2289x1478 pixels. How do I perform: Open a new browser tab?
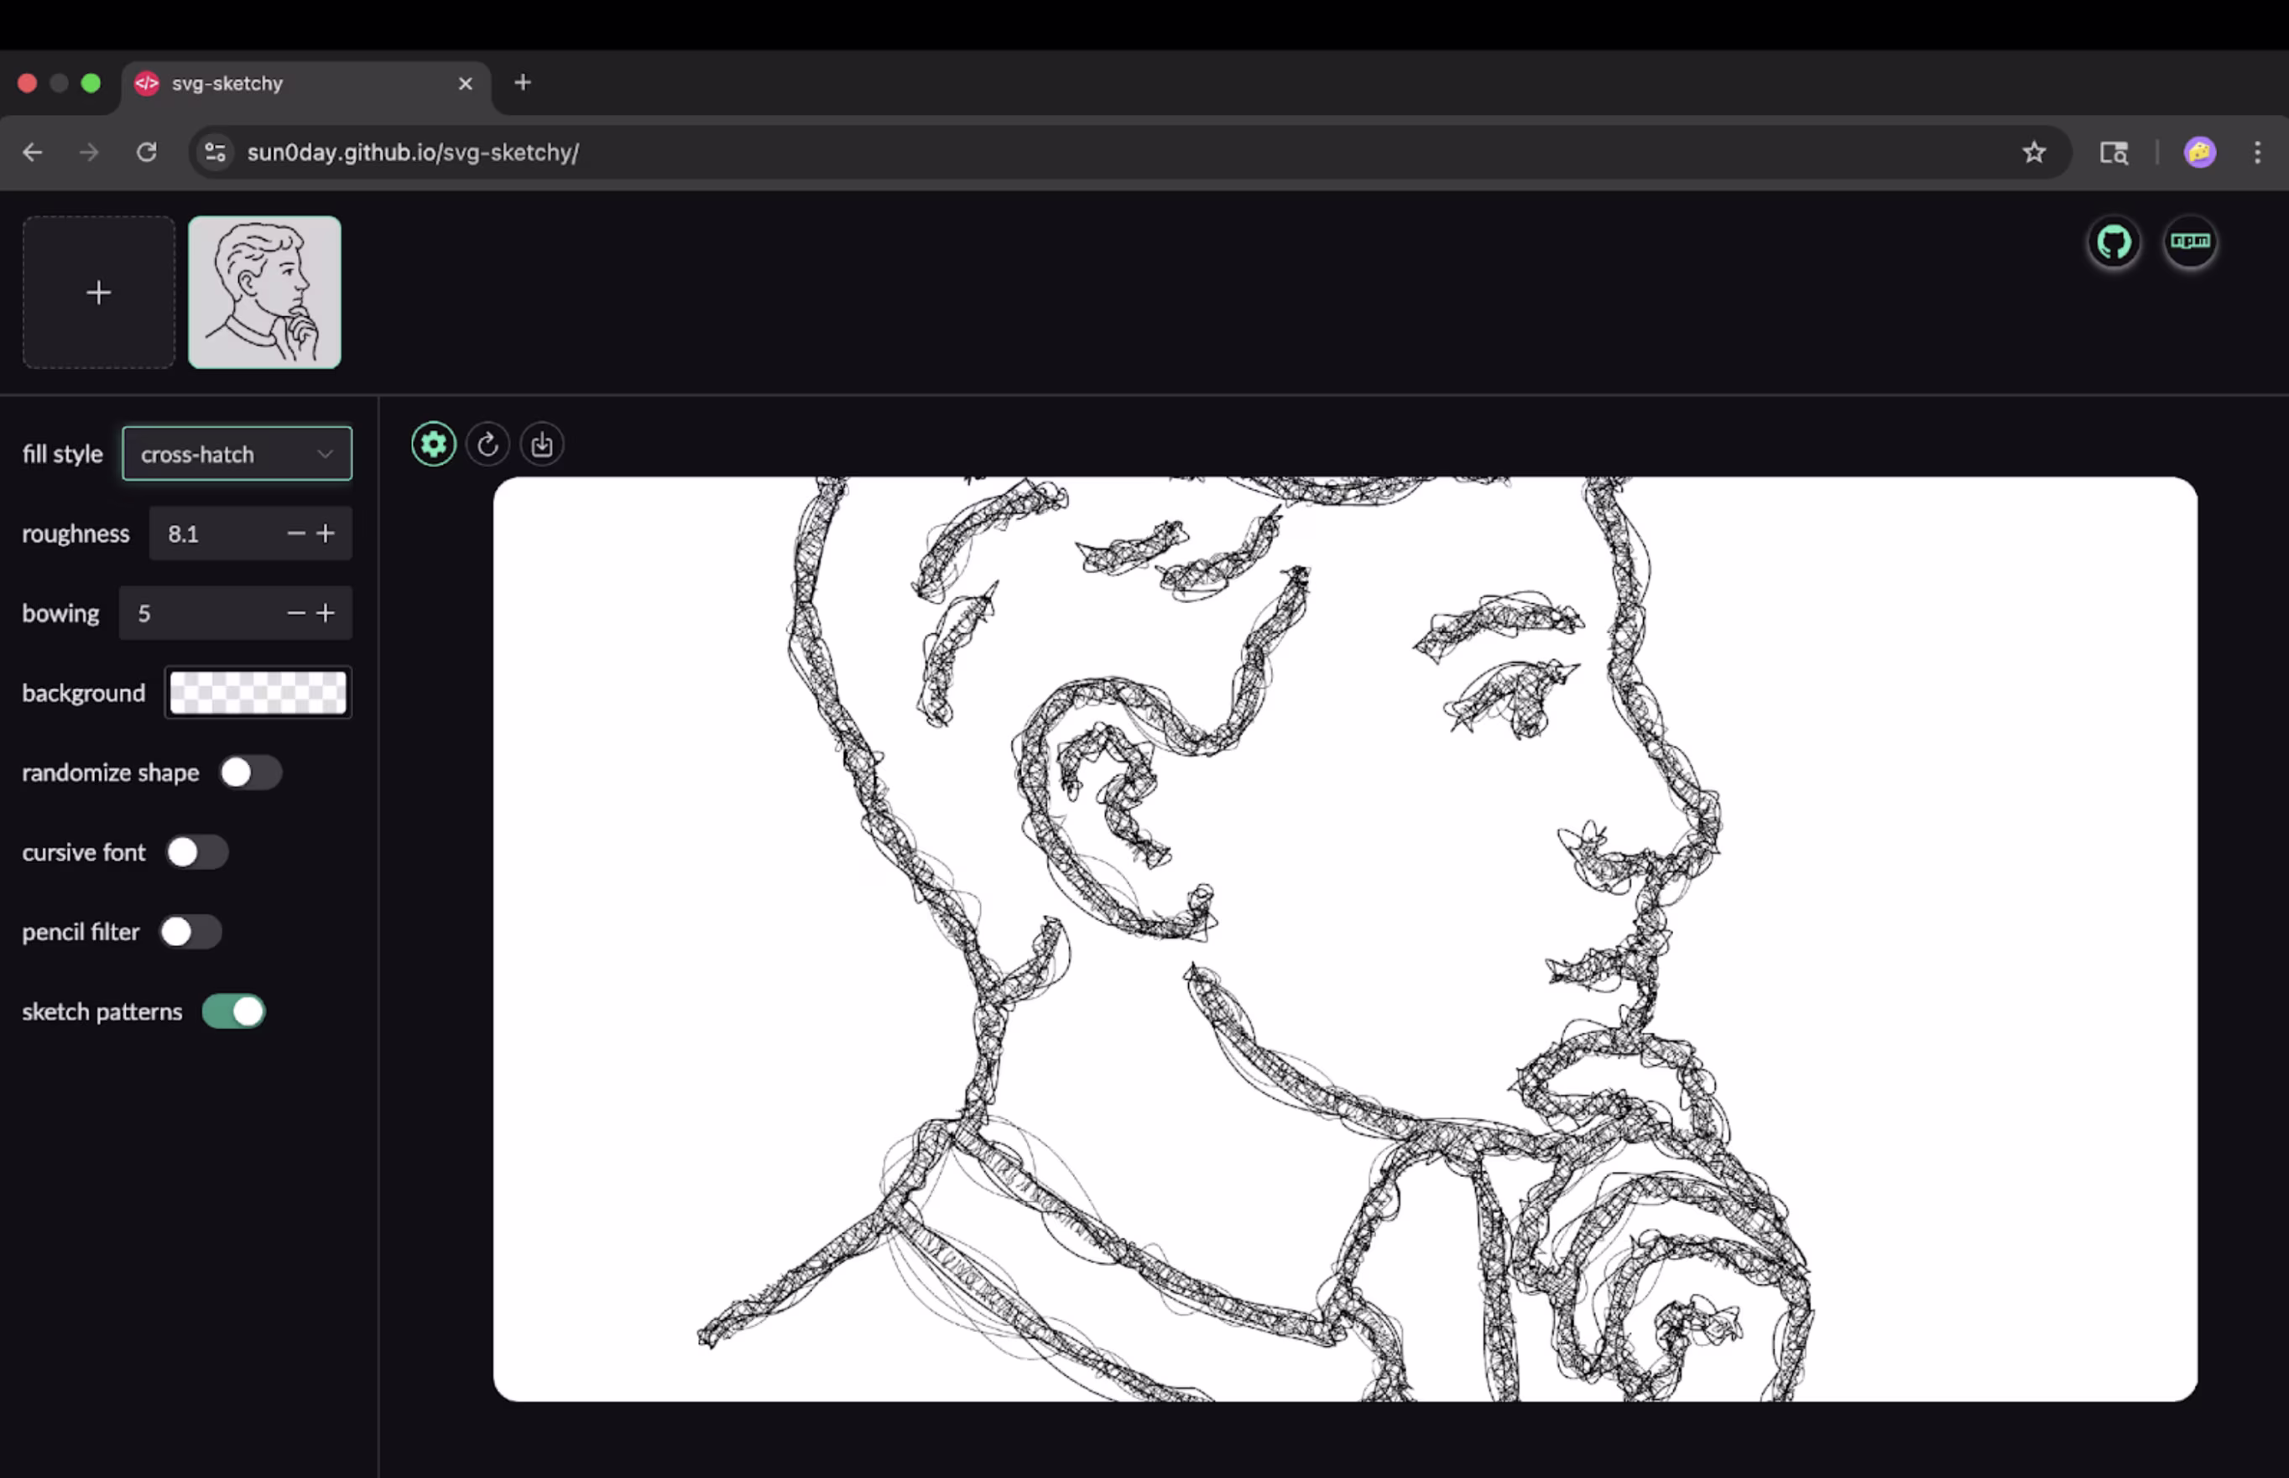click(x=522, y=84)
